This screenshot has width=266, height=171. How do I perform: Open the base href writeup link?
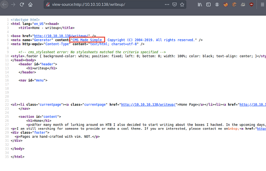[62, 36]
